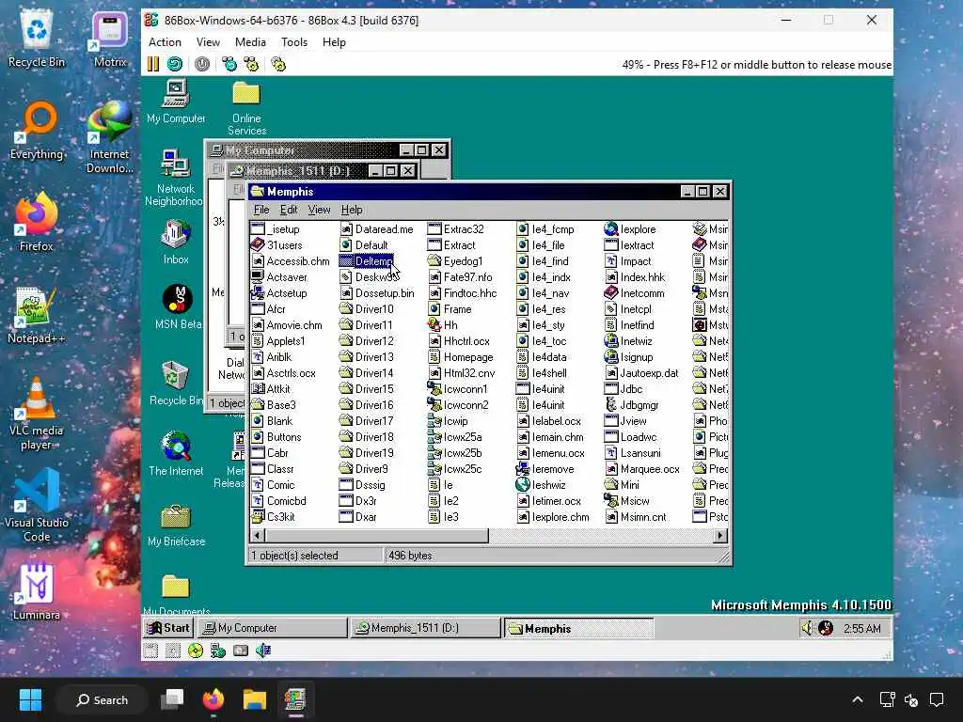Open the Help menu in Memphis folder window

point(352,210)
